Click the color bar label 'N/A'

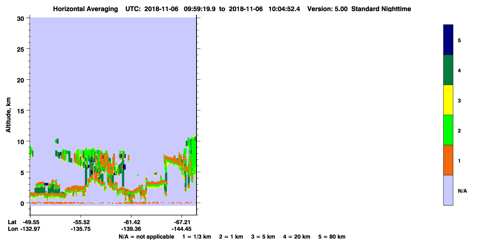point(462,191)
